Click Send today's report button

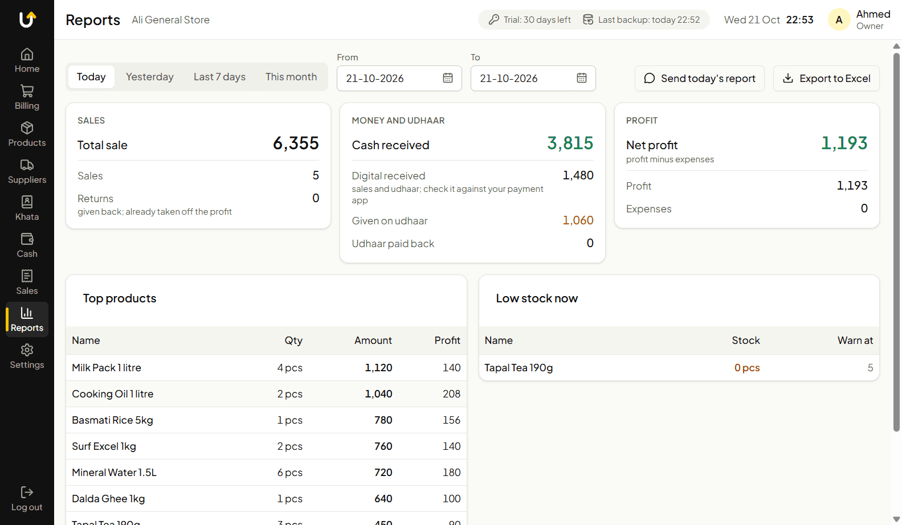(x=700, y=79)
